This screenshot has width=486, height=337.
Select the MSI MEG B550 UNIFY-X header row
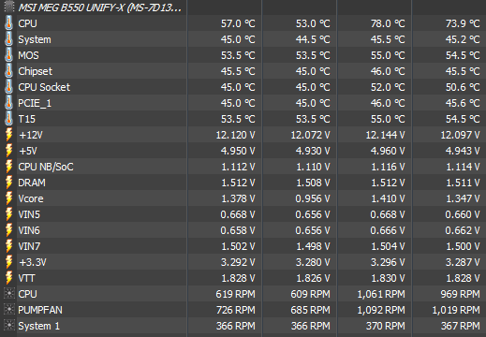(x=243, y=7)
